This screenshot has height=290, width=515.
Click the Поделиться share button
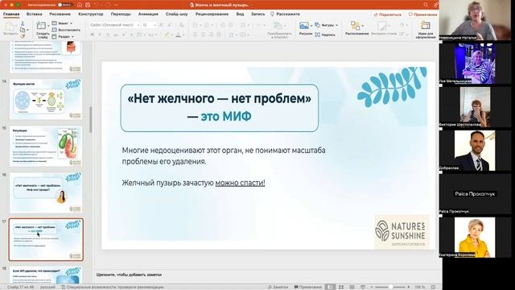pyautogui.click(x=388, y=14)
